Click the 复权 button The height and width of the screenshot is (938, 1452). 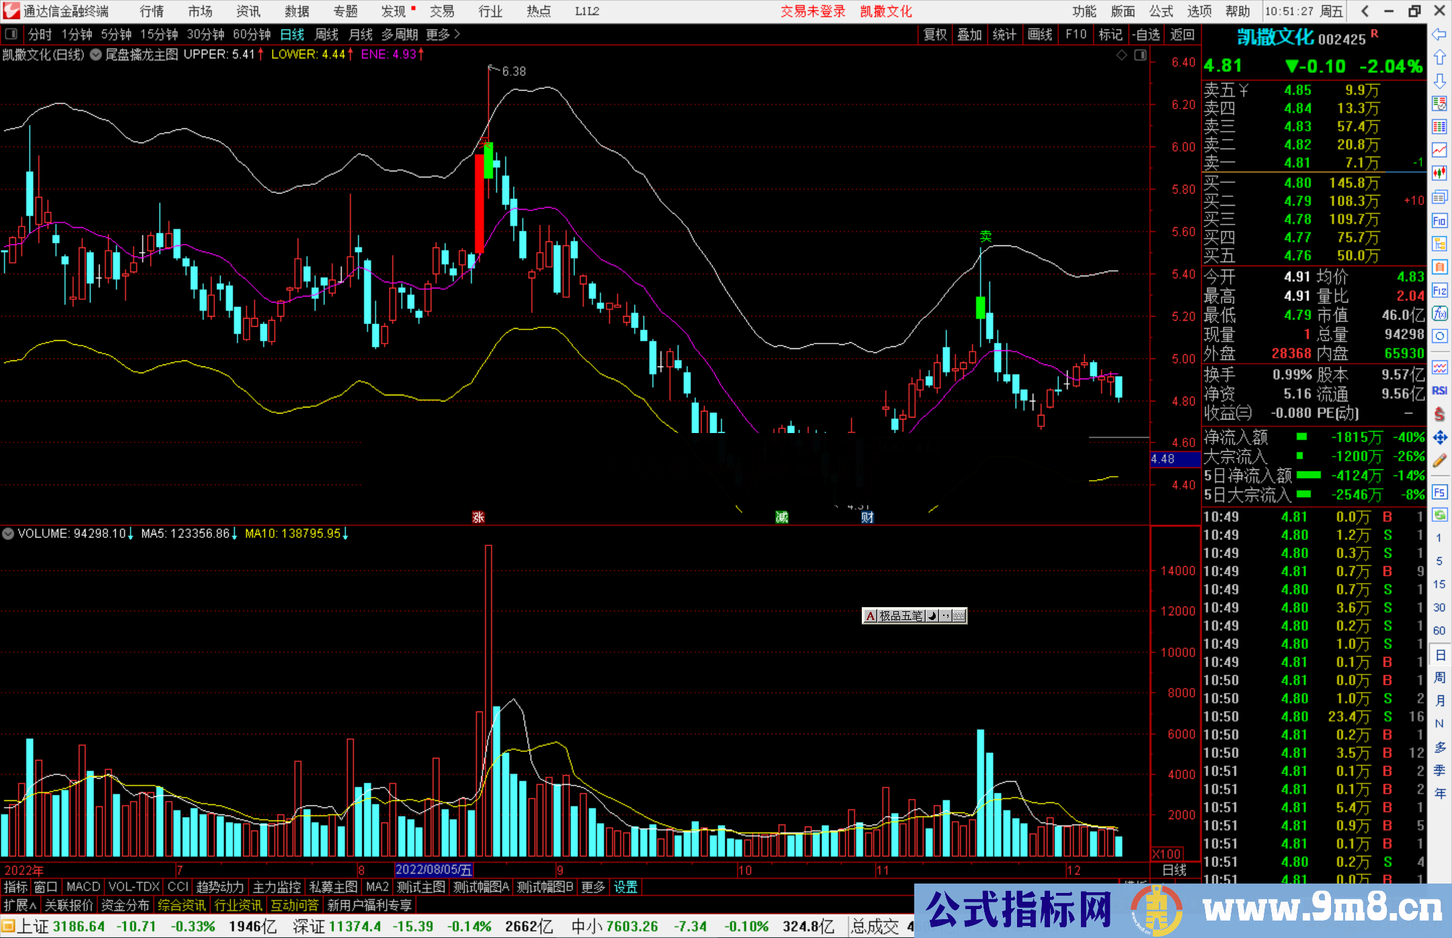[x=935, y=34]
